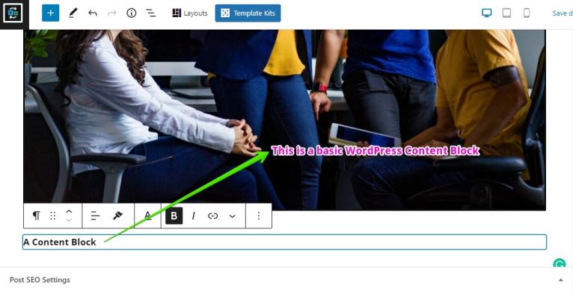Click the site logo icon

pos(13,13)
